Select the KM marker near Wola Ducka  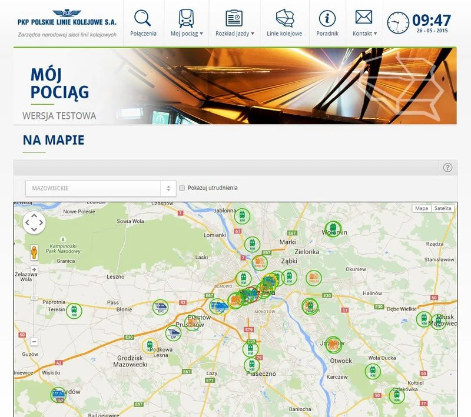[x=373, y=371]
